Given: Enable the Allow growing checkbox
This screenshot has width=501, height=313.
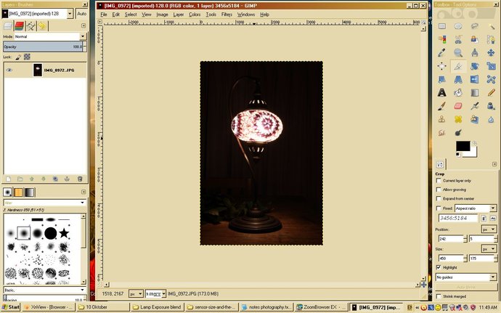Looking at the screenshot, I should tap(439, 190).
